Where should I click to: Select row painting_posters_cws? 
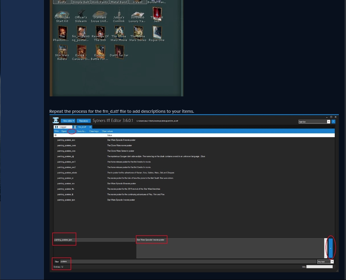tap(194, 151)
